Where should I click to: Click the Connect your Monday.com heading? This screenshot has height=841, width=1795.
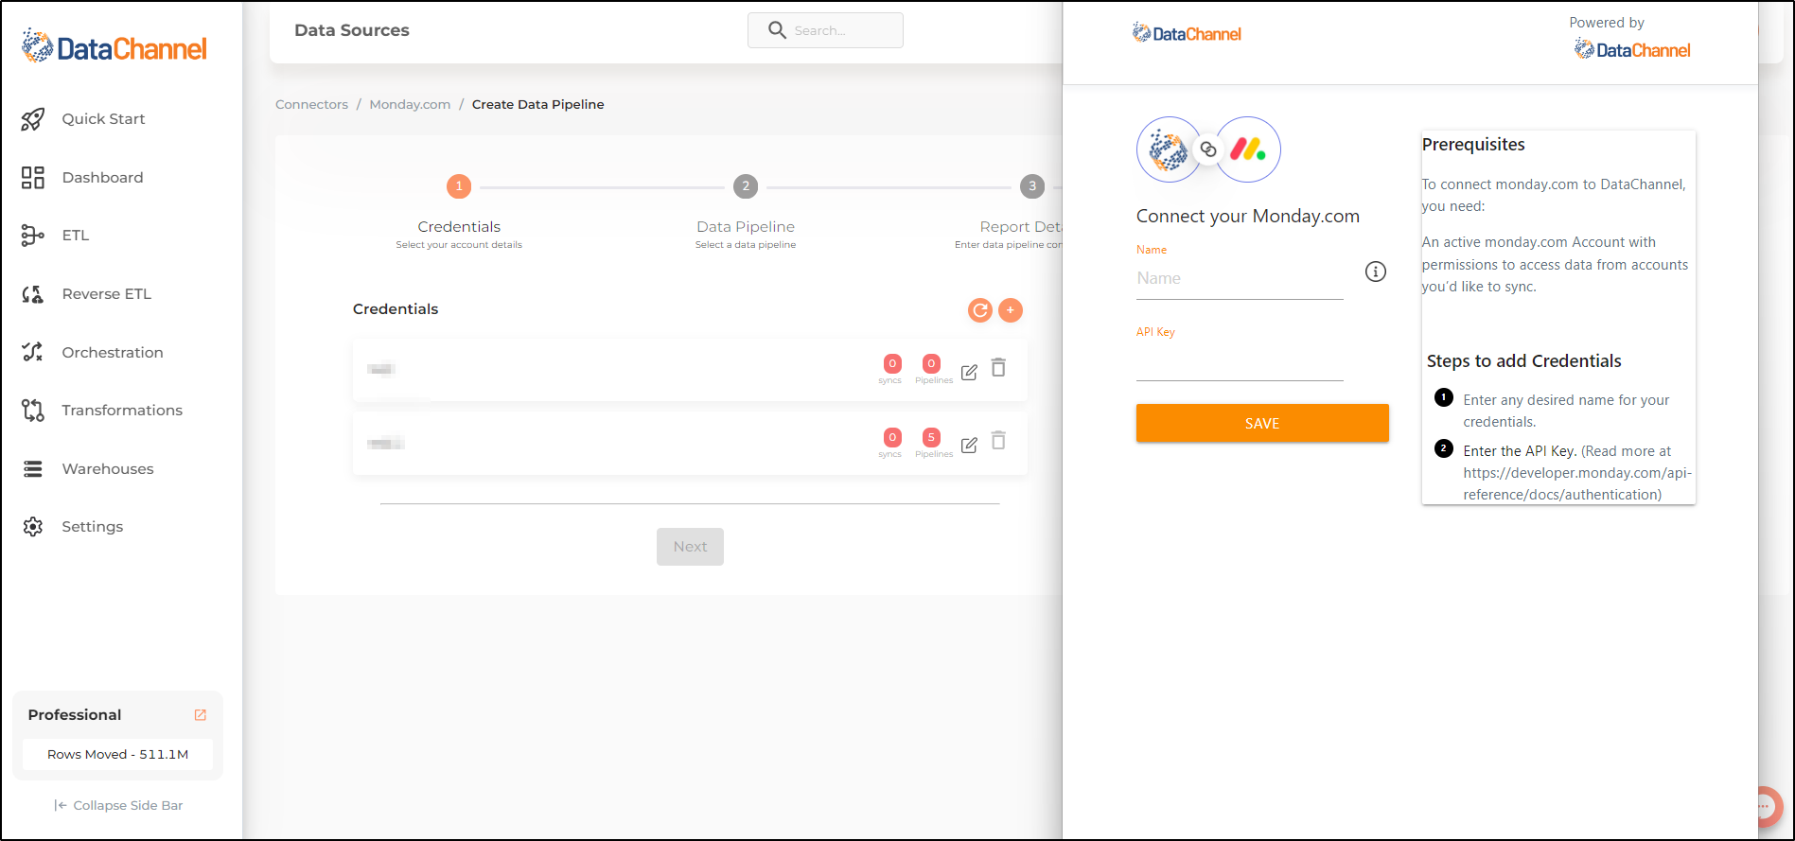pyautogui.click(x=1248, y=217)
